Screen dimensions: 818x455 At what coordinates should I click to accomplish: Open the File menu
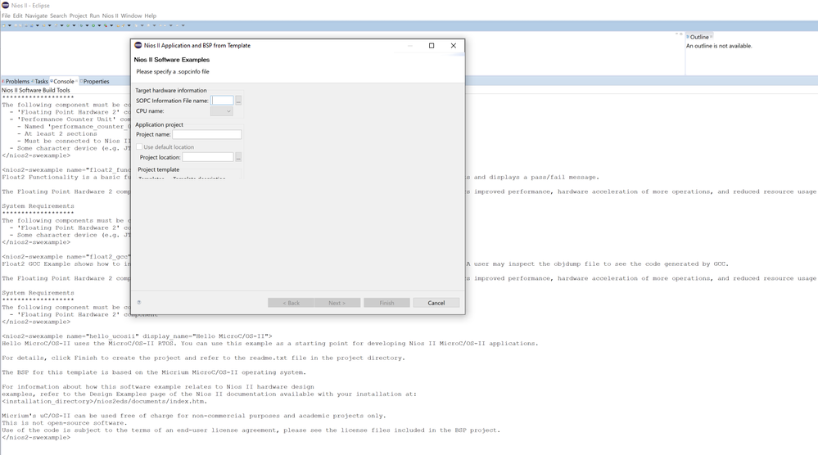point(6,16)
